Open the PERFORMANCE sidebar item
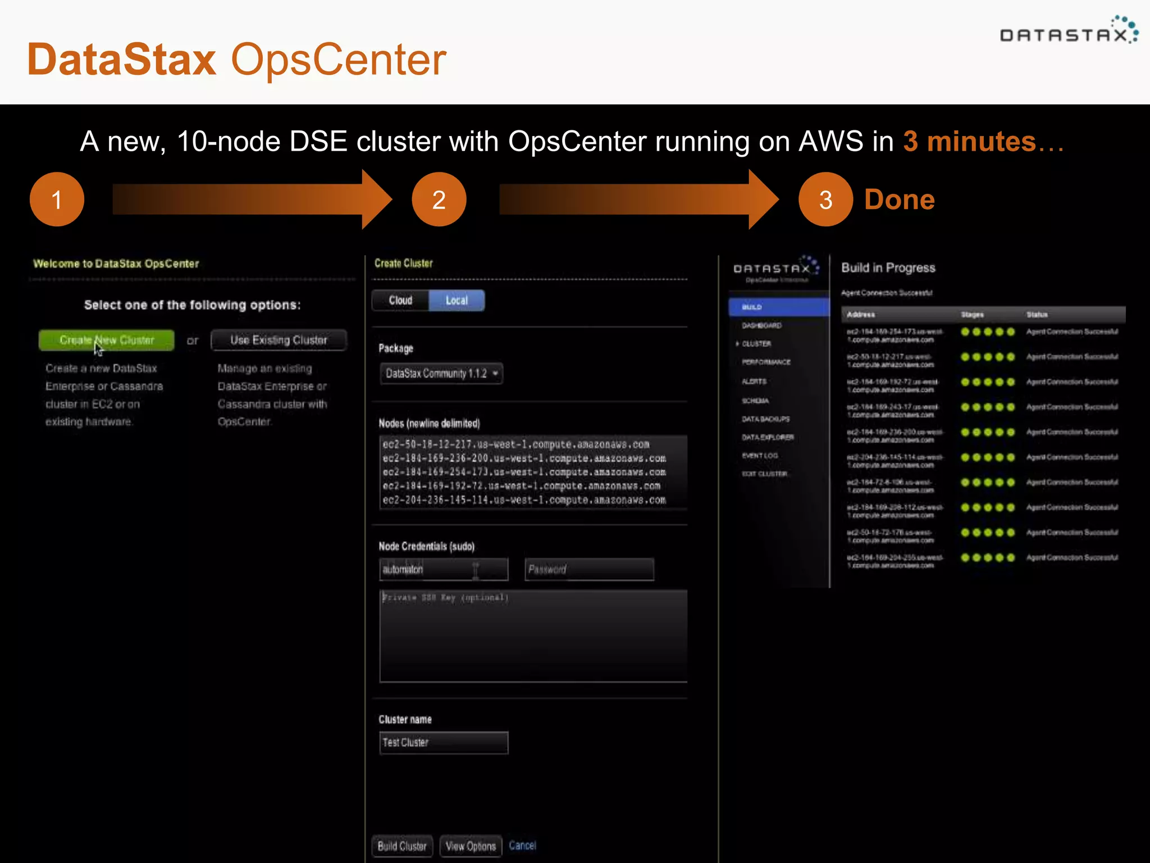Viewport: 1150px width, 863px height. coord(766,362)
